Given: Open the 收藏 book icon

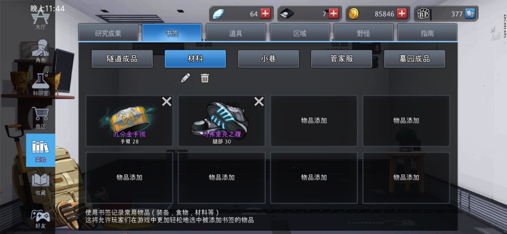Looking at the screenshot, I should coord(40,184).
